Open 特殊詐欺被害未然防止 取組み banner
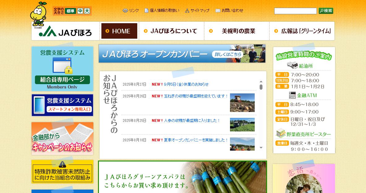The width and height of the screenshot is (366, 193). tap(62, 171)
